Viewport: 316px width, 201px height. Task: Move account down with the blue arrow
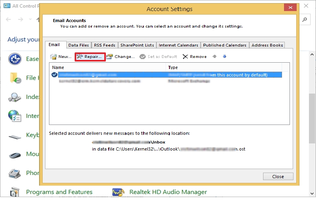pos(225,57)
